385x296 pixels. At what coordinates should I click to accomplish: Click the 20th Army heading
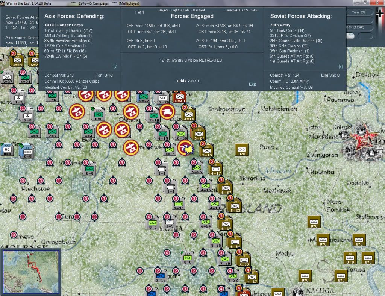click(x=280, y=25)
